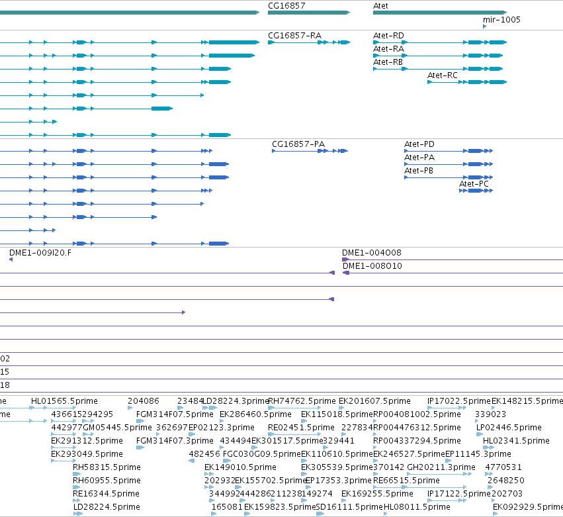Click the 2648250 EST label
The height and width of the screenshot is (517, 563).
[506, 481]
